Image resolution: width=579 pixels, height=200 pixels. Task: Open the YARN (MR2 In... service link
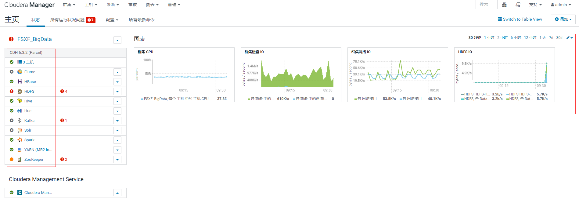[x=38, y=150]
